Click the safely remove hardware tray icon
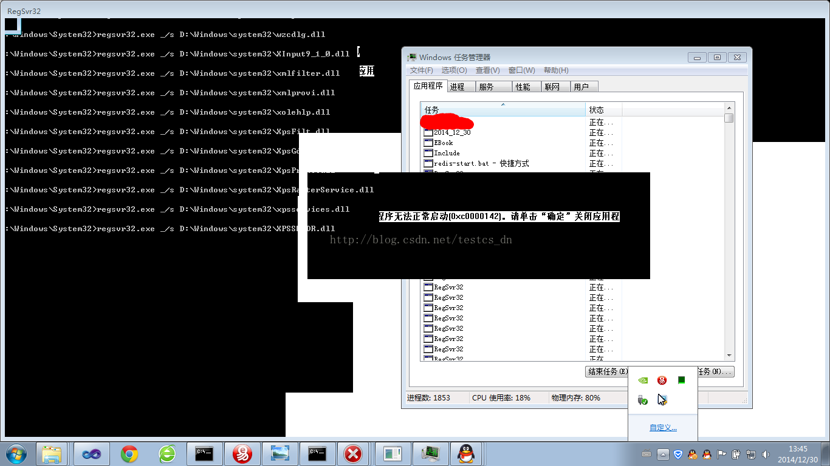The height and width of the screenshot is (466, 830). click(642, 400)
